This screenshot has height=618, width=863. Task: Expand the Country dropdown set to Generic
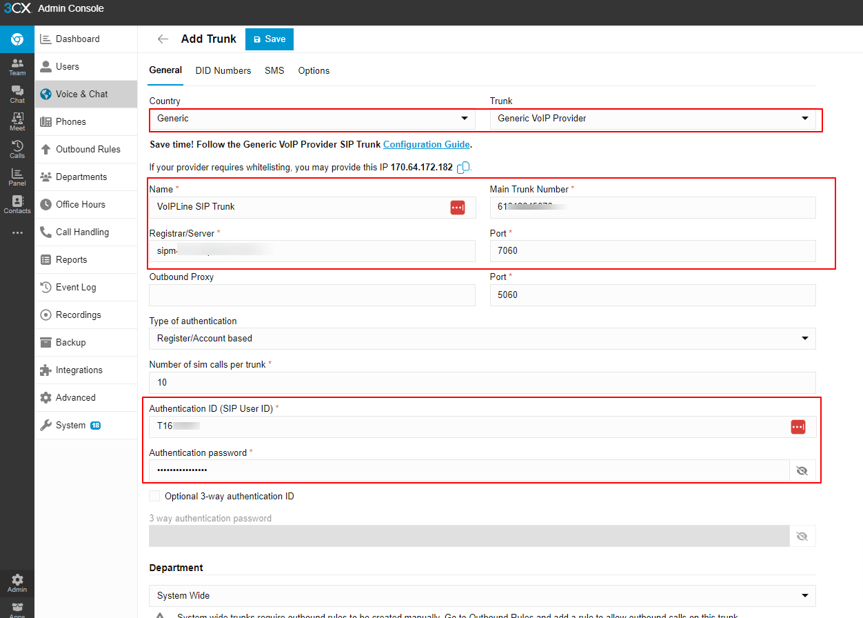(x=312, y=119)
